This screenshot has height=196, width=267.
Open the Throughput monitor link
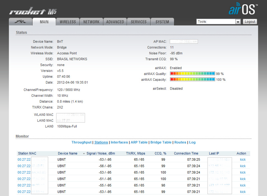pos(81,142)
